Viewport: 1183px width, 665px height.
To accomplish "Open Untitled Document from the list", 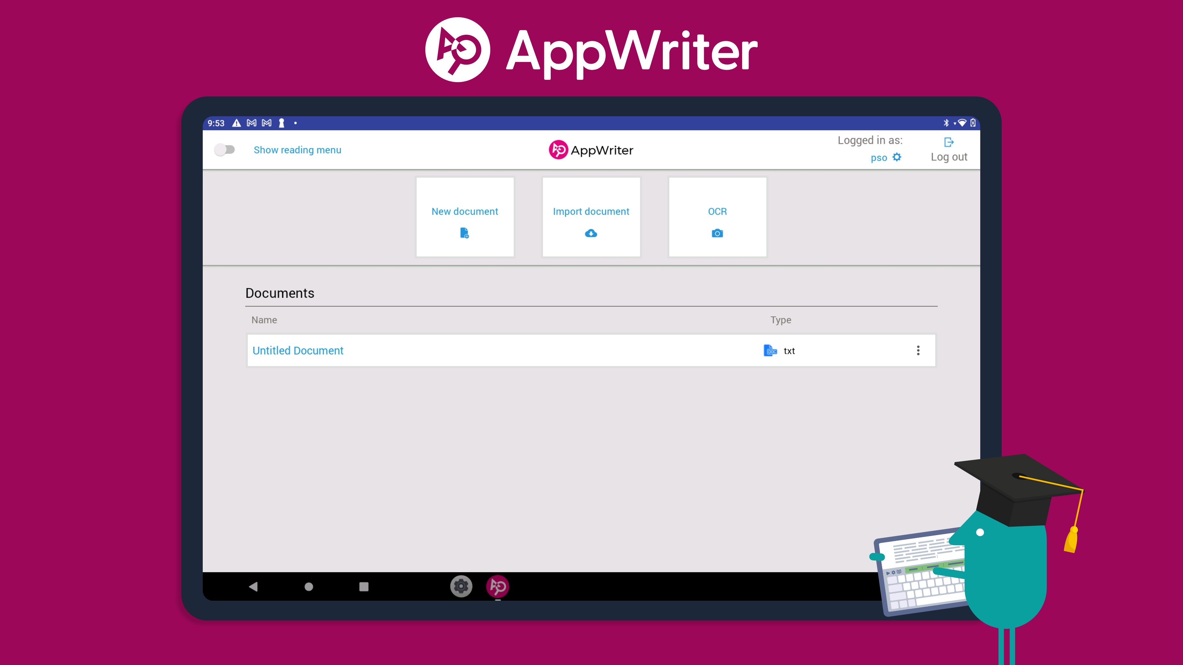I will (298, 351).
